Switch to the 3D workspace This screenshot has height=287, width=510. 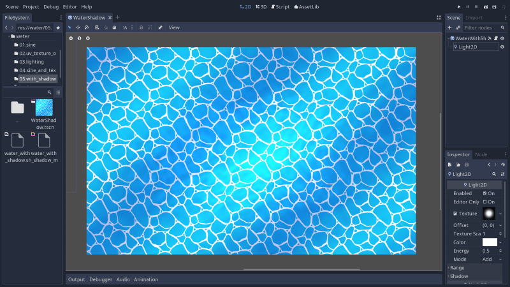(261, 7)
